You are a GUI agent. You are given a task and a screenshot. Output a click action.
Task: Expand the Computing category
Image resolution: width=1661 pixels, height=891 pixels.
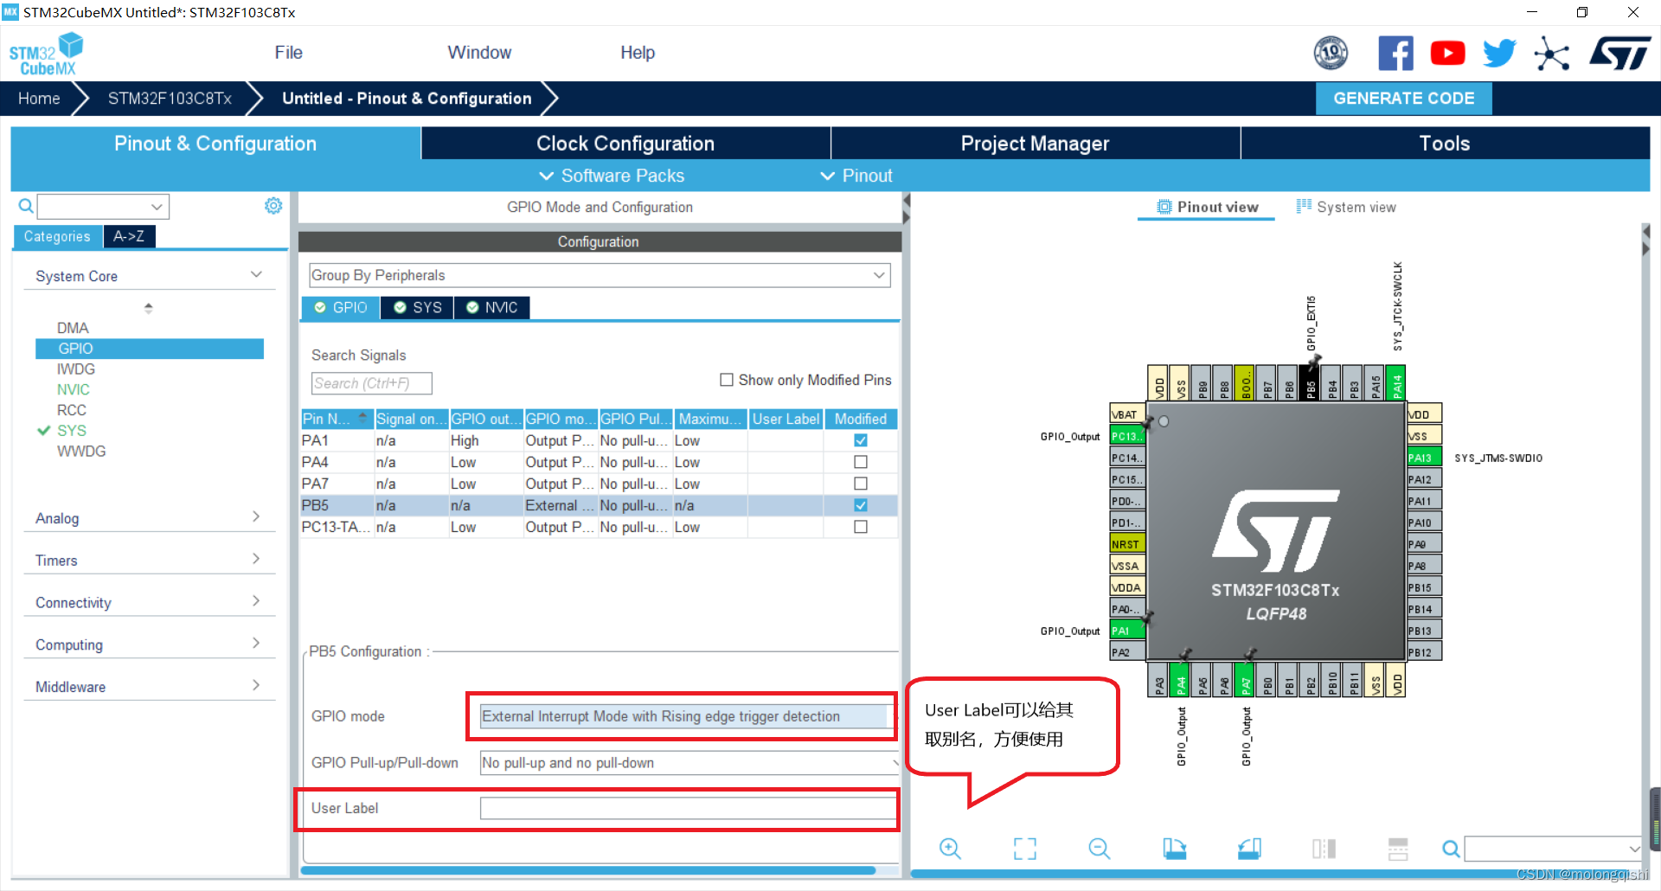point(149,645)
